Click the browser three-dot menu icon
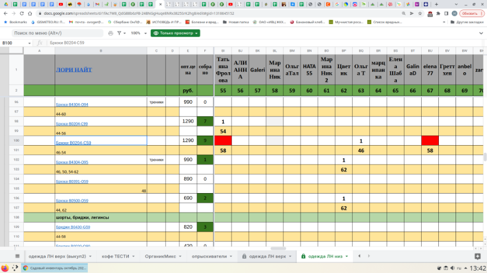The width and height of the screenshot is (487, 273). [x=482, y=13]
